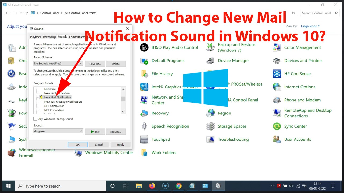This screenshot has height=193, width=344.
Task: Open Region clock globe icon
Action: point(210,113)
